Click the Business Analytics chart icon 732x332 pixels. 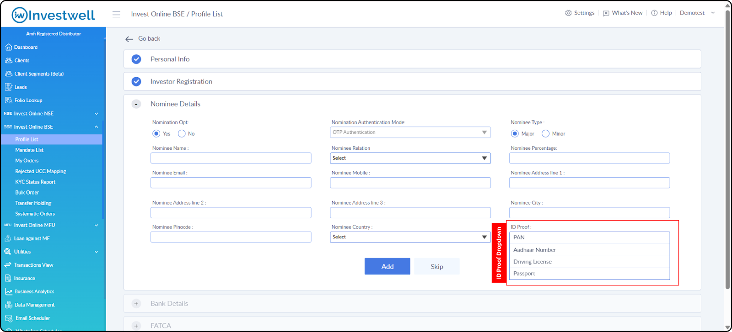[8, 291]
